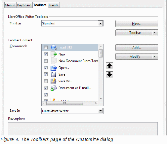Uncheck the Document as E-mail checkbox
167x144 pixels.
pos(46,88)
